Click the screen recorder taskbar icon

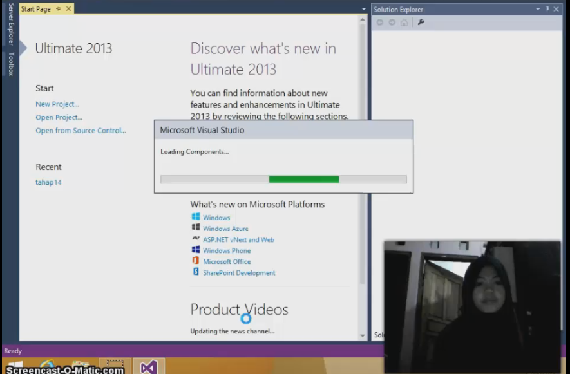point(115,366)
